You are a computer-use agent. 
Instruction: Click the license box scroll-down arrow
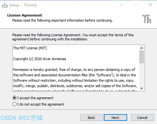(x=141, y=88)
